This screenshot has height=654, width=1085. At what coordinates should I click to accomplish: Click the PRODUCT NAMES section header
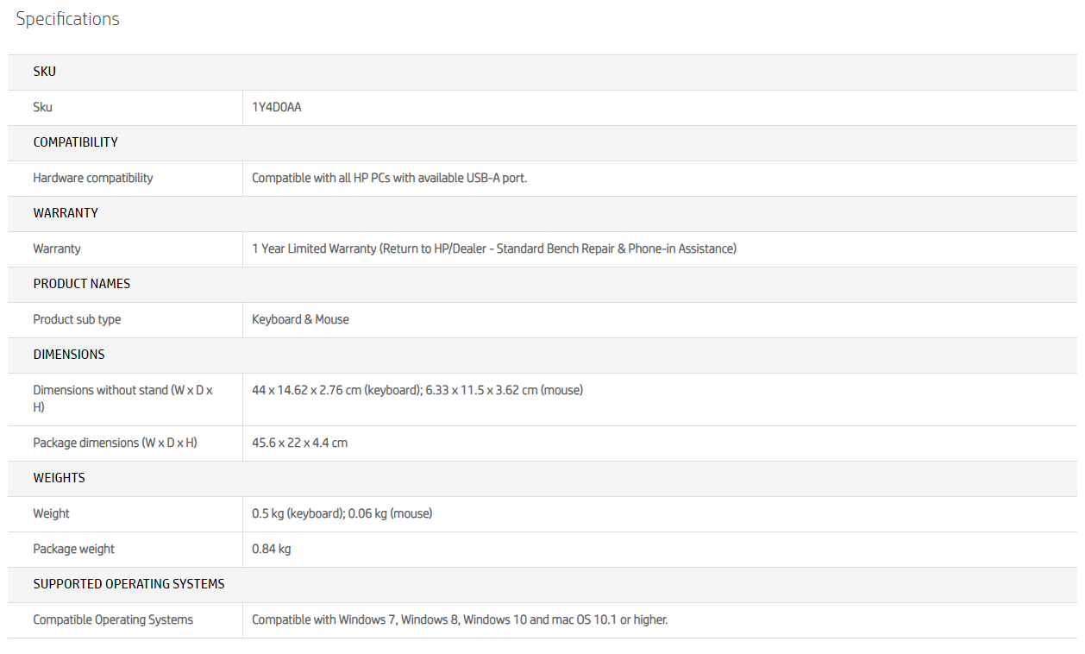(81, 284)
